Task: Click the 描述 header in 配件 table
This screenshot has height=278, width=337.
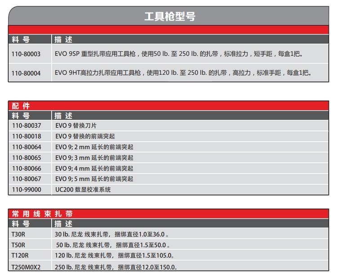Action: click(63, 116)
